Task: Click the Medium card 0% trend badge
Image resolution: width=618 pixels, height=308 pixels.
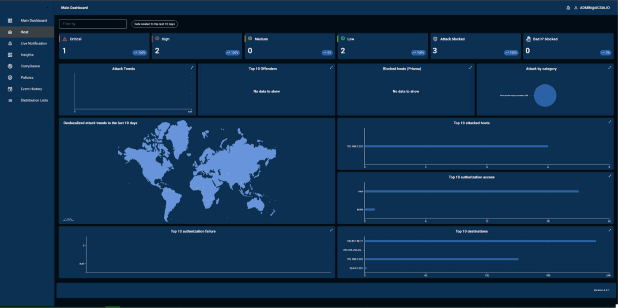Action: point(327,52)
